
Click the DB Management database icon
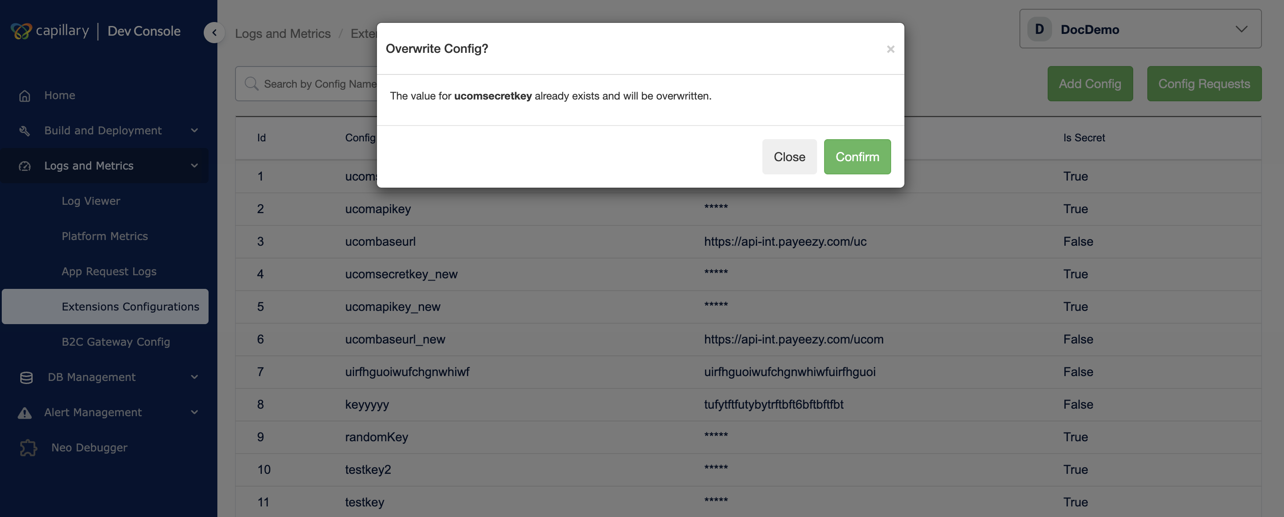(x=26, y=378)
